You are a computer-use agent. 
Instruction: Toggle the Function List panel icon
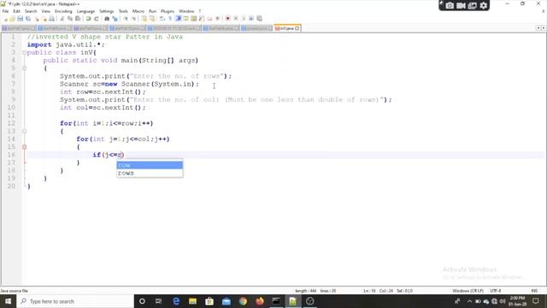point(202,19)
